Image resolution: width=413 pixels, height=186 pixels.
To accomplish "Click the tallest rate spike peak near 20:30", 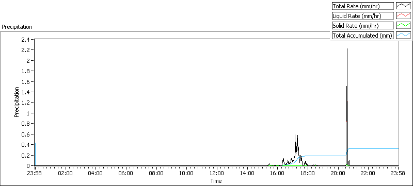I will 347,49.
